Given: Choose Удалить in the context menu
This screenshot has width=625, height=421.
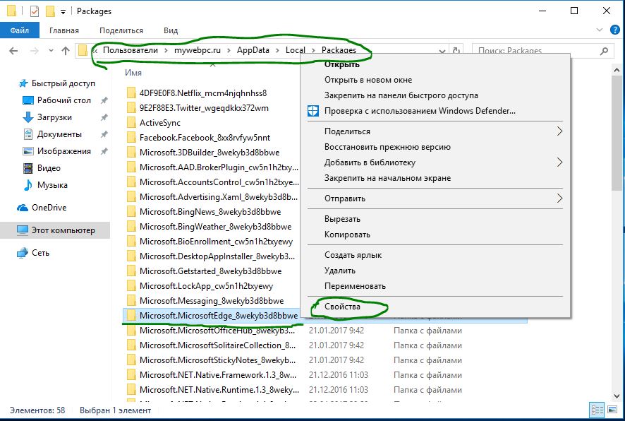Looking at the screenshot, I should tap(435, 271).
